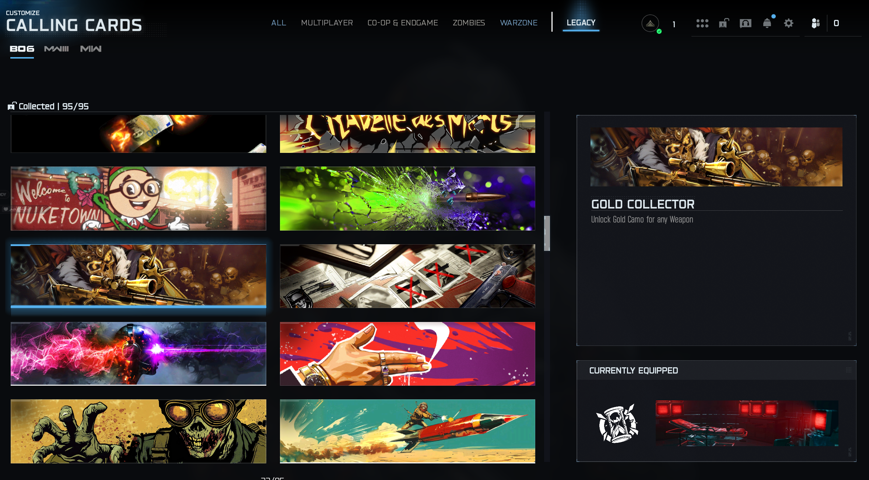This screenshot has width=869, height=480.
Task: Click the friends online count 0
Action: click(836, 23)
